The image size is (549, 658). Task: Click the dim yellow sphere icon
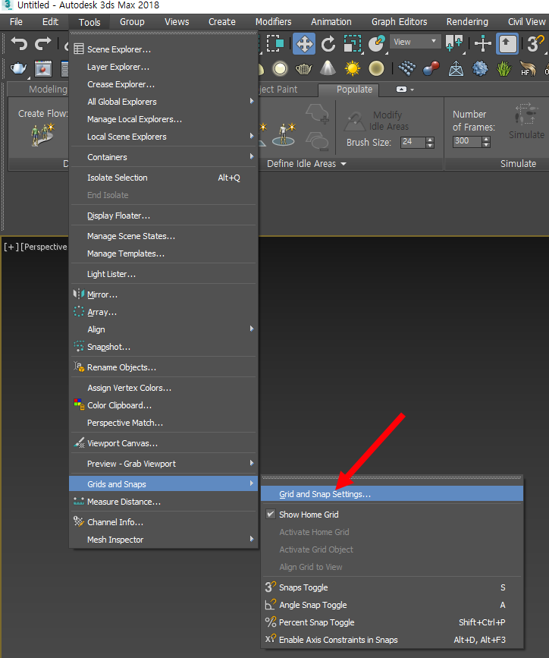tap(376, 68)
